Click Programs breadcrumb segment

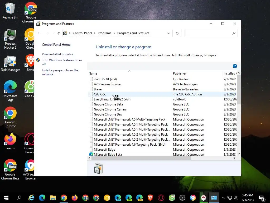coord(104,33)
